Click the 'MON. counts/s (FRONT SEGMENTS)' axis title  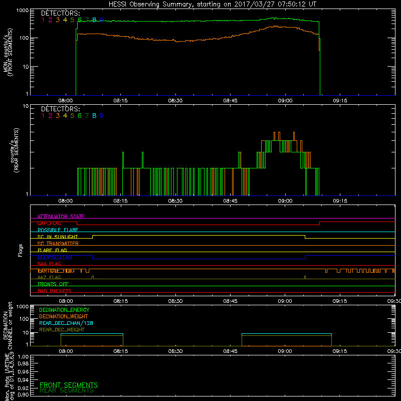8,52
